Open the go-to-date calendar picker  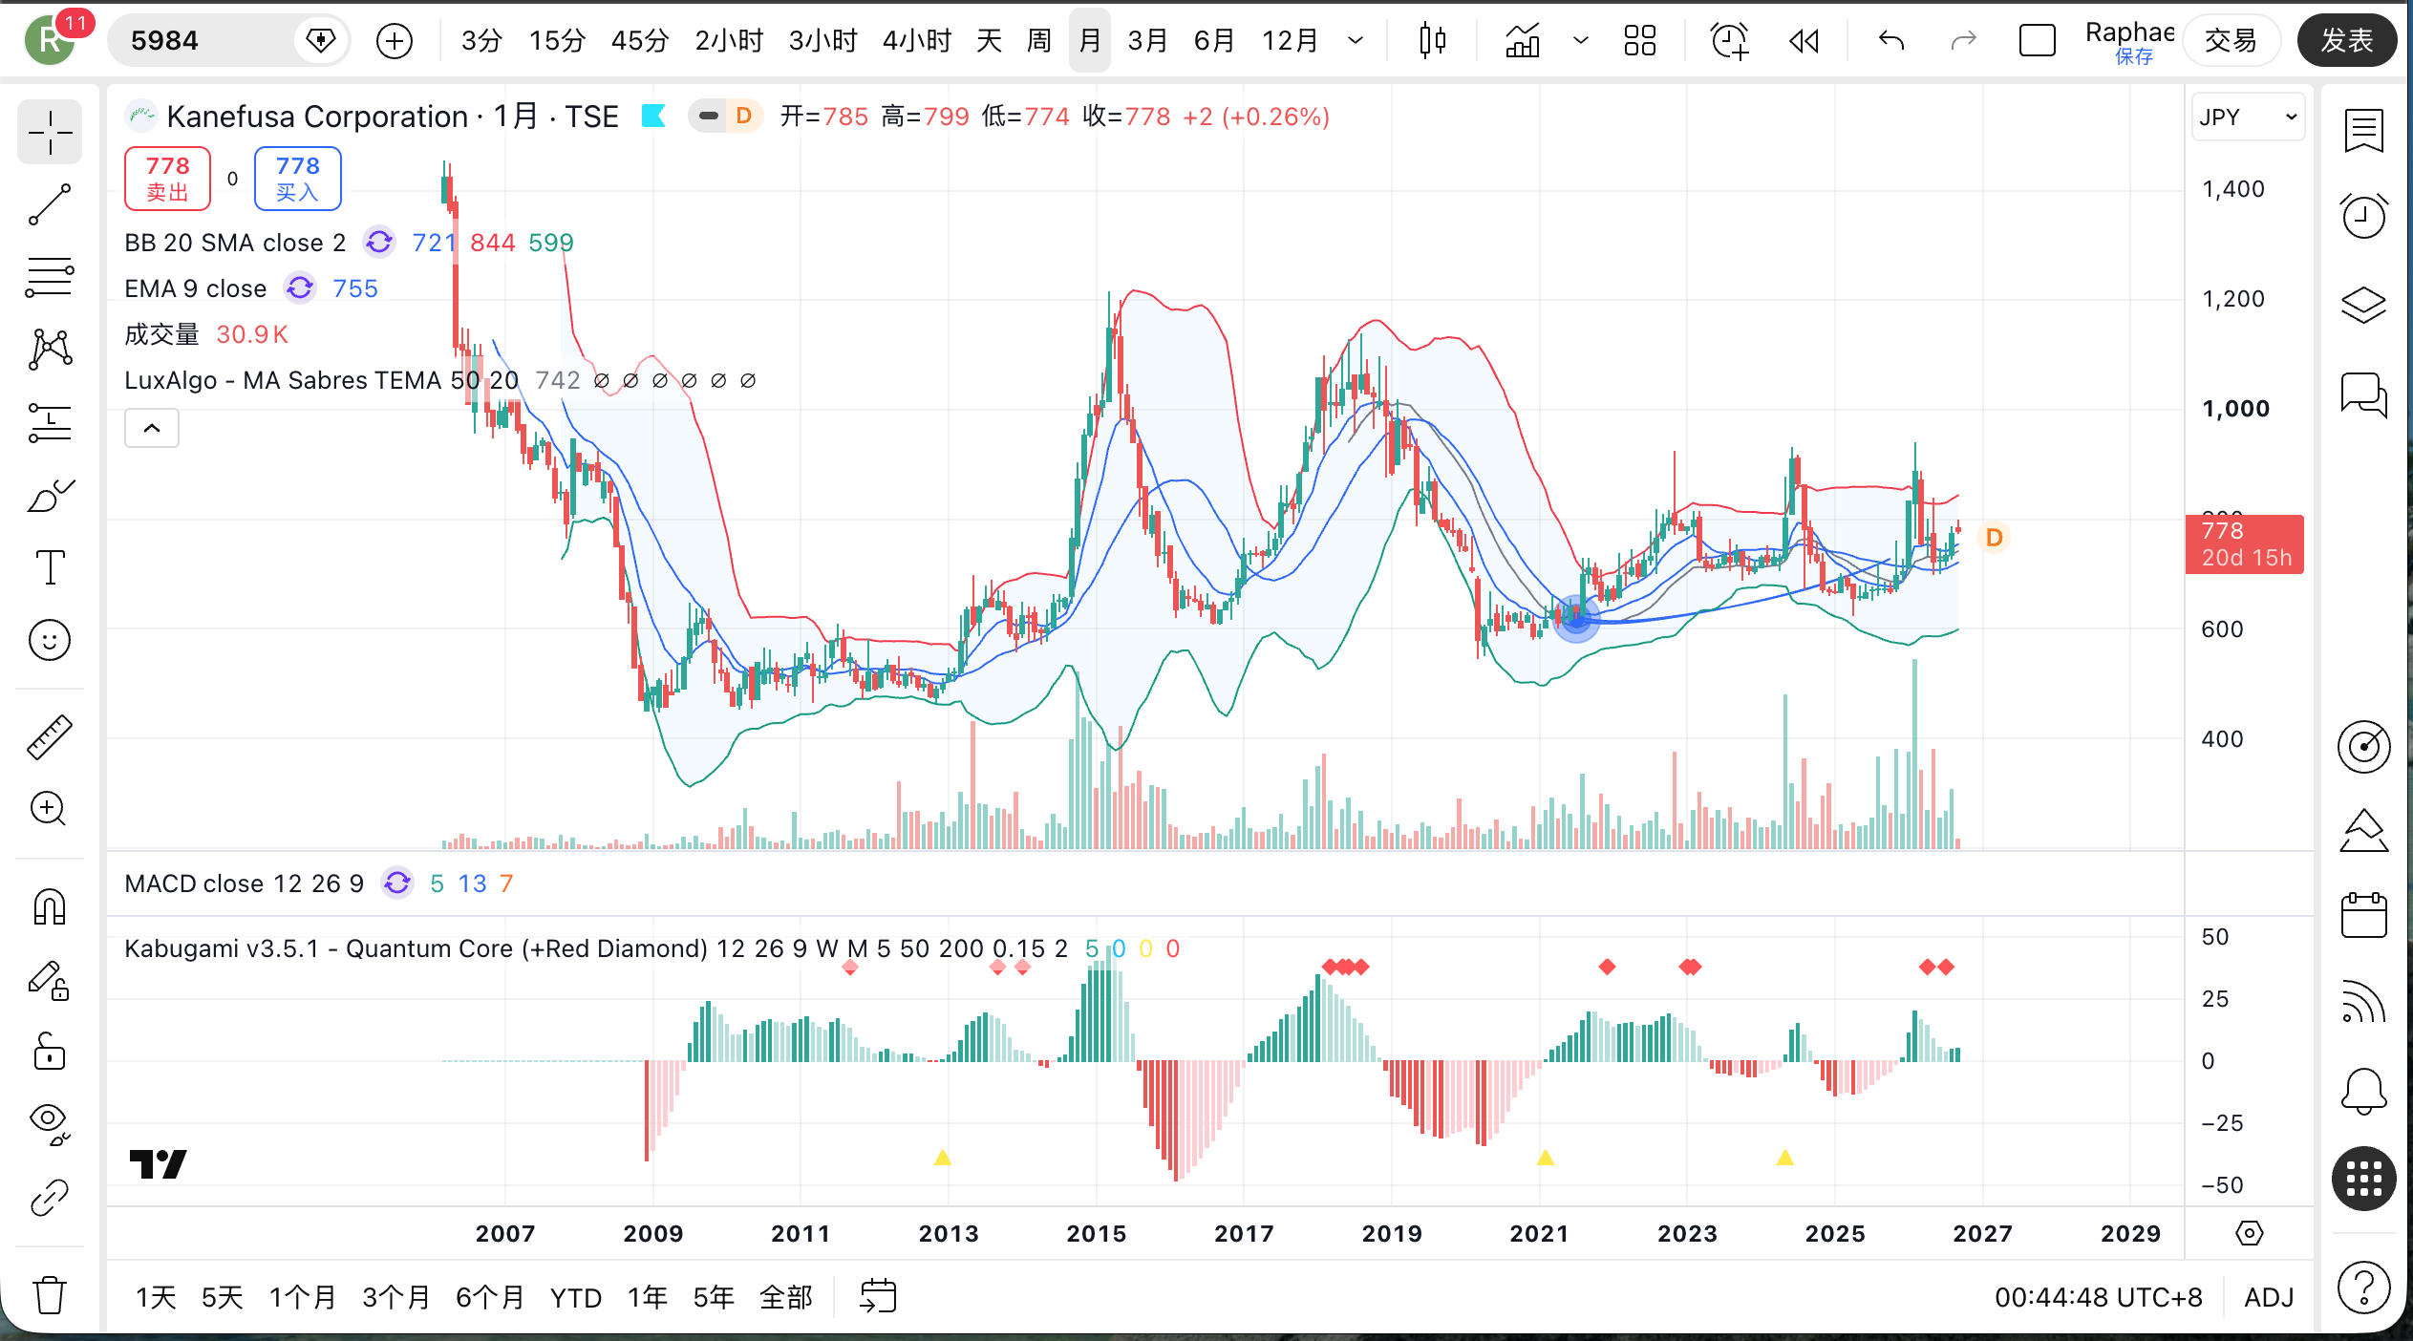point(878,1297)
